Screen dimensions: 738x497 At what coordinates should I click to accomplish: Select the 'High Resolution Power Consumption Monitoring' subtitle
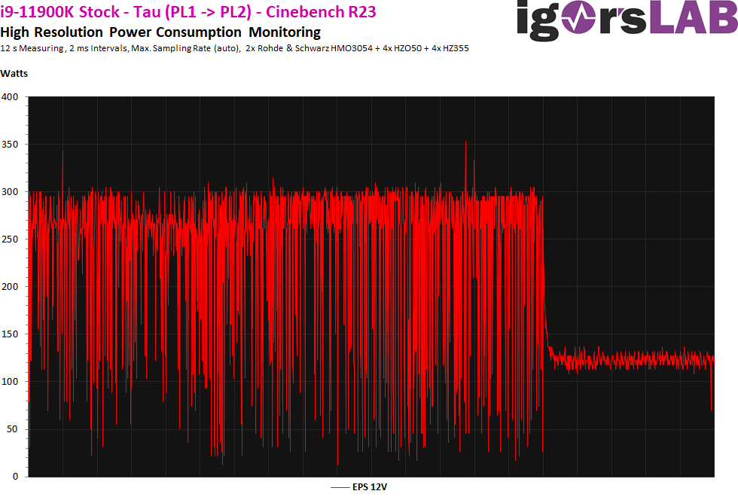pos(160,32)
